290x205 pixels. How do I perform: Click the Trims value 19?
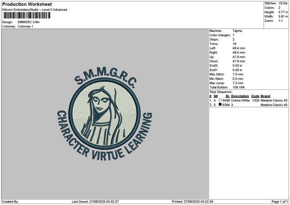point(234,44)
